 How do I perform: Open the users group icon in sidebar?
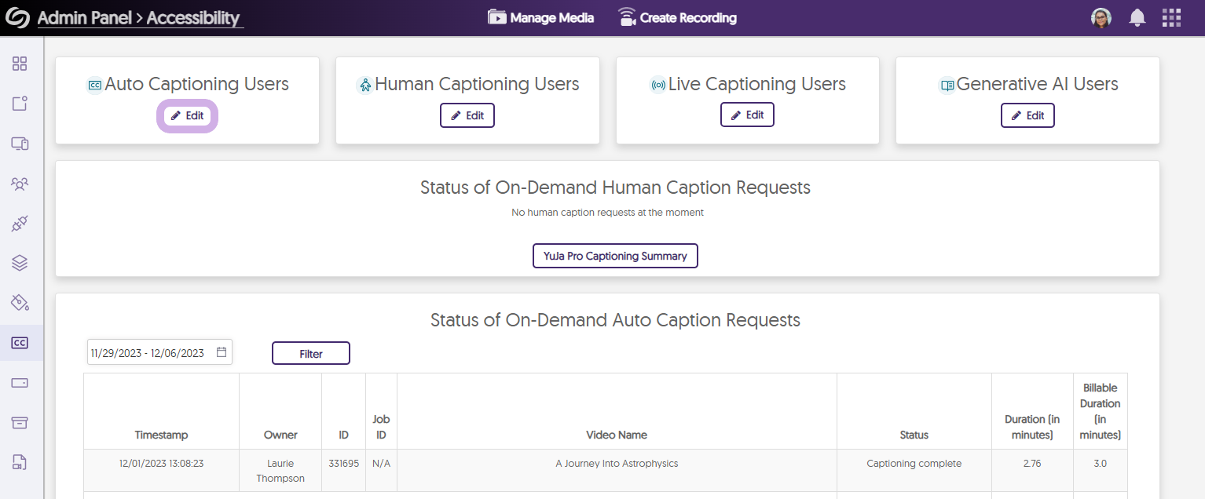pos(20,183)
